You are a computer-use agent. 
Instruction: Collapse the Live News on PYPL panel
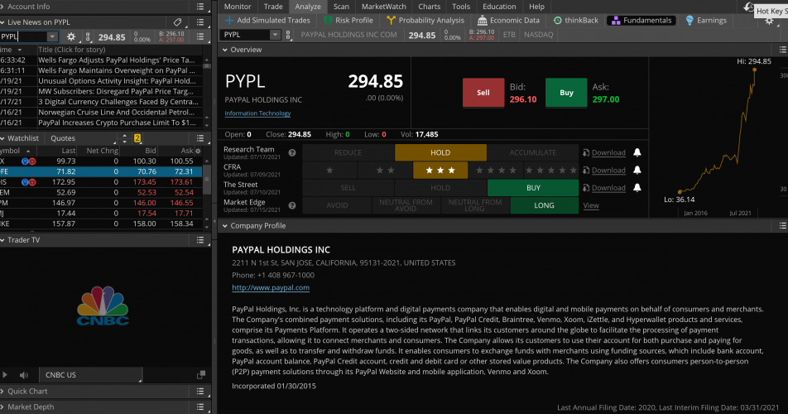[x=2, y=22]
